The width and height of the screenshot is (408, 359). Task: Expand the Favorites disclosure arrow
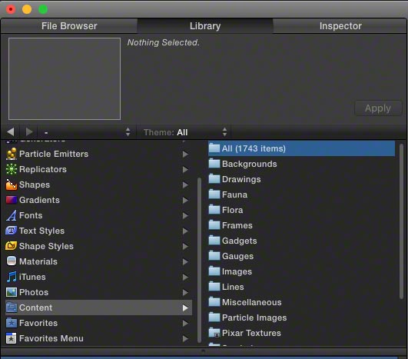click(x=185, y=323)
